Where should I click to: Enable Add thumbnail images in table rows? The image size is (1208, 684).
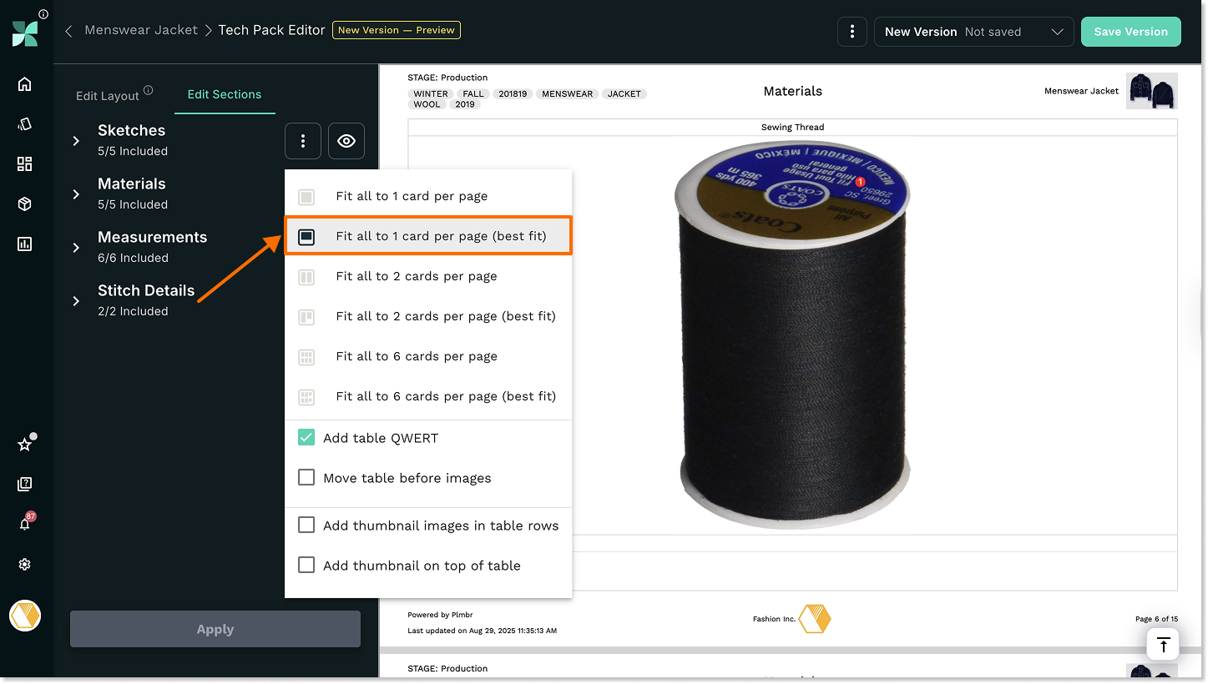306,526
